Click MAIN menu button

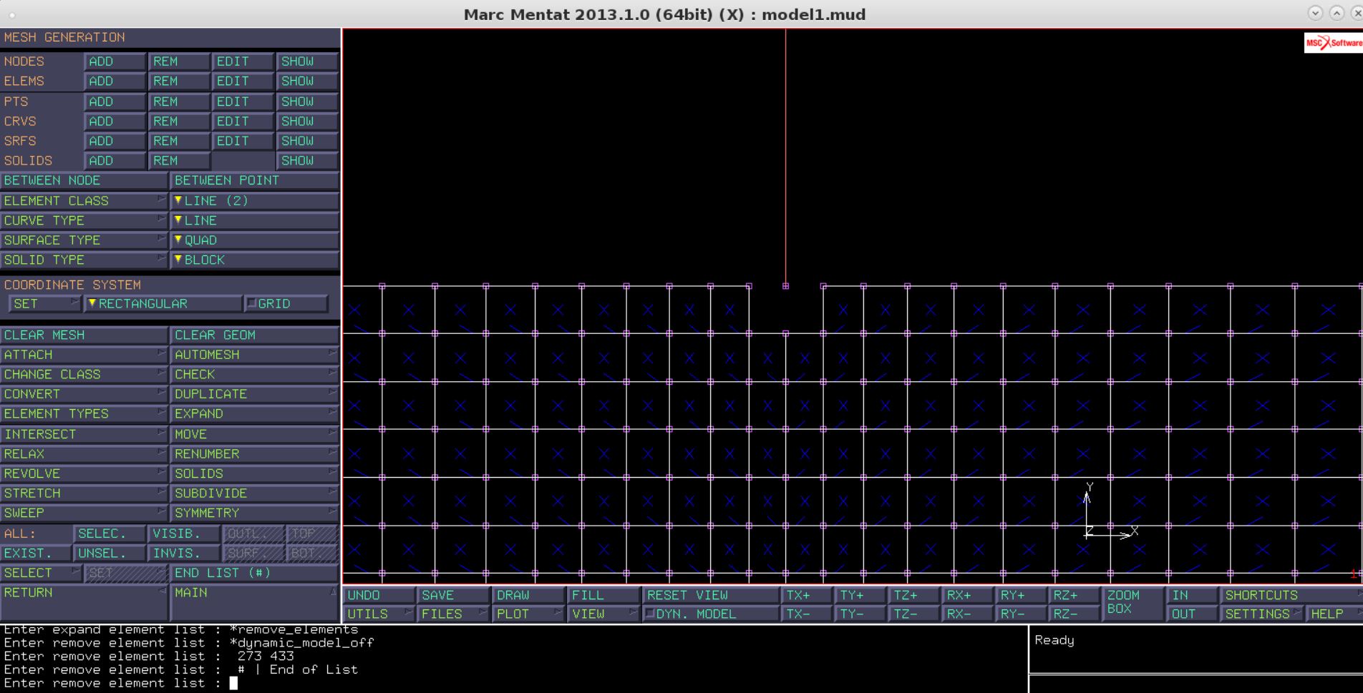254,602
